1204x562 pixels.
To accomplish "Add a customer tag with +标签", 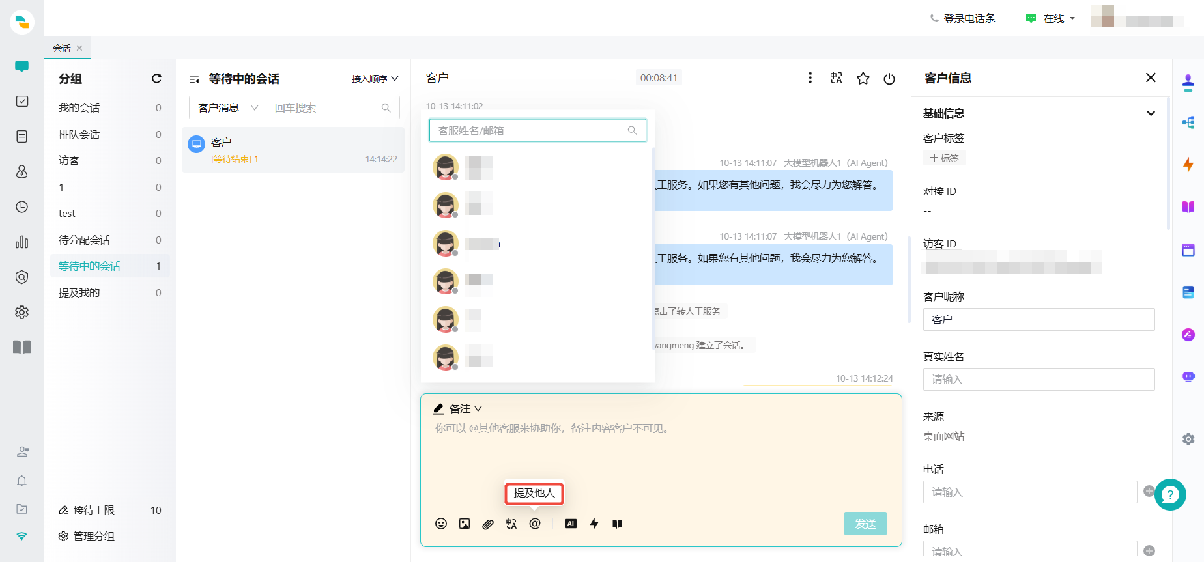I will [944, 158].
